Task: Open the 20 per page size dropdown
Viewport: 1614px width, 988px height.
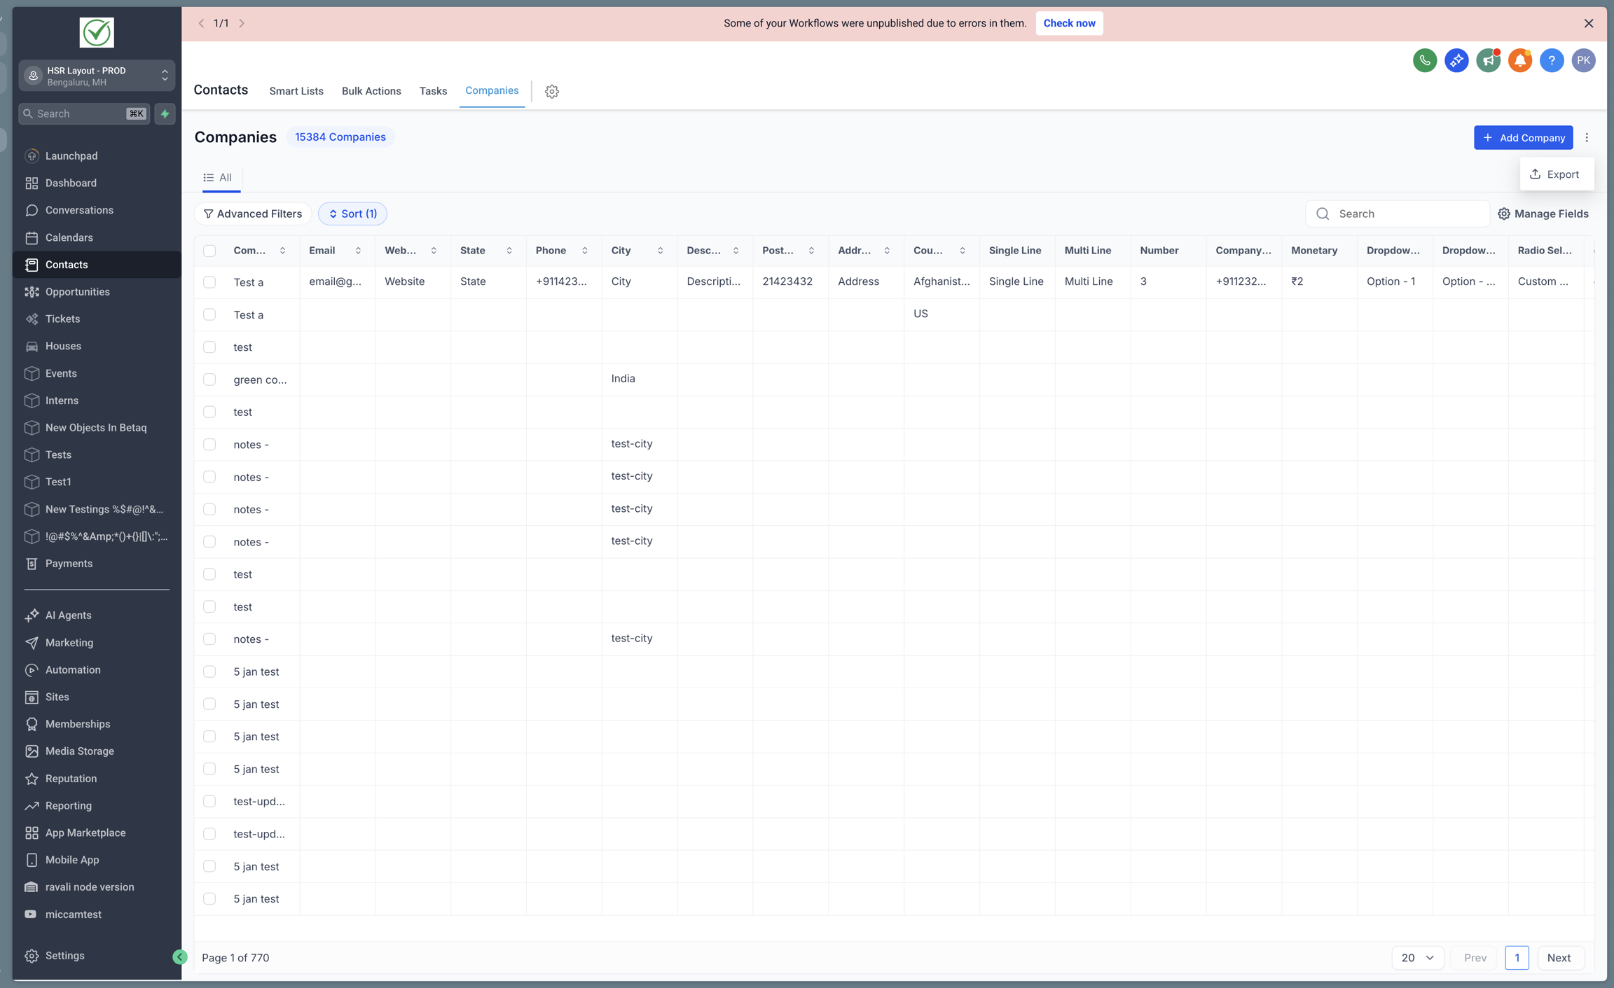Action: click(x=1417, y=957)
